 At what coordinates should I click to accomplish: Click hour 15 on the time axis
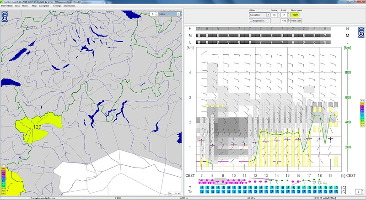287,175
